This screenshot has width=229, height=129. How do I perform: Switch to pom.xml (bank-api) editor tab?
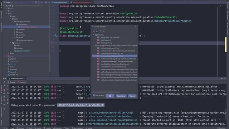tap(60, 3)
